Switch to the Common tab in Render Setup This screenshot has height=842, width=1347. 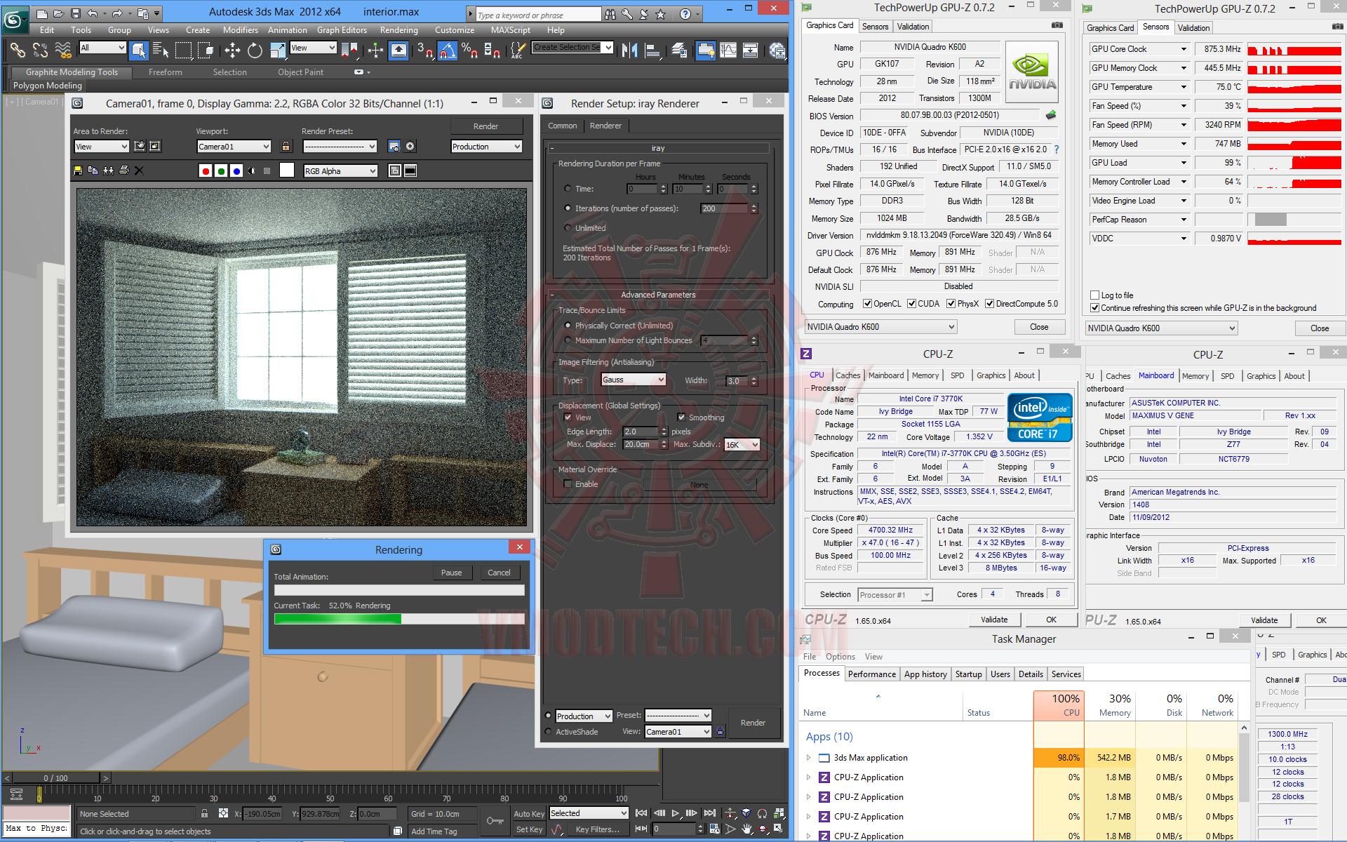tap(563, 126)
